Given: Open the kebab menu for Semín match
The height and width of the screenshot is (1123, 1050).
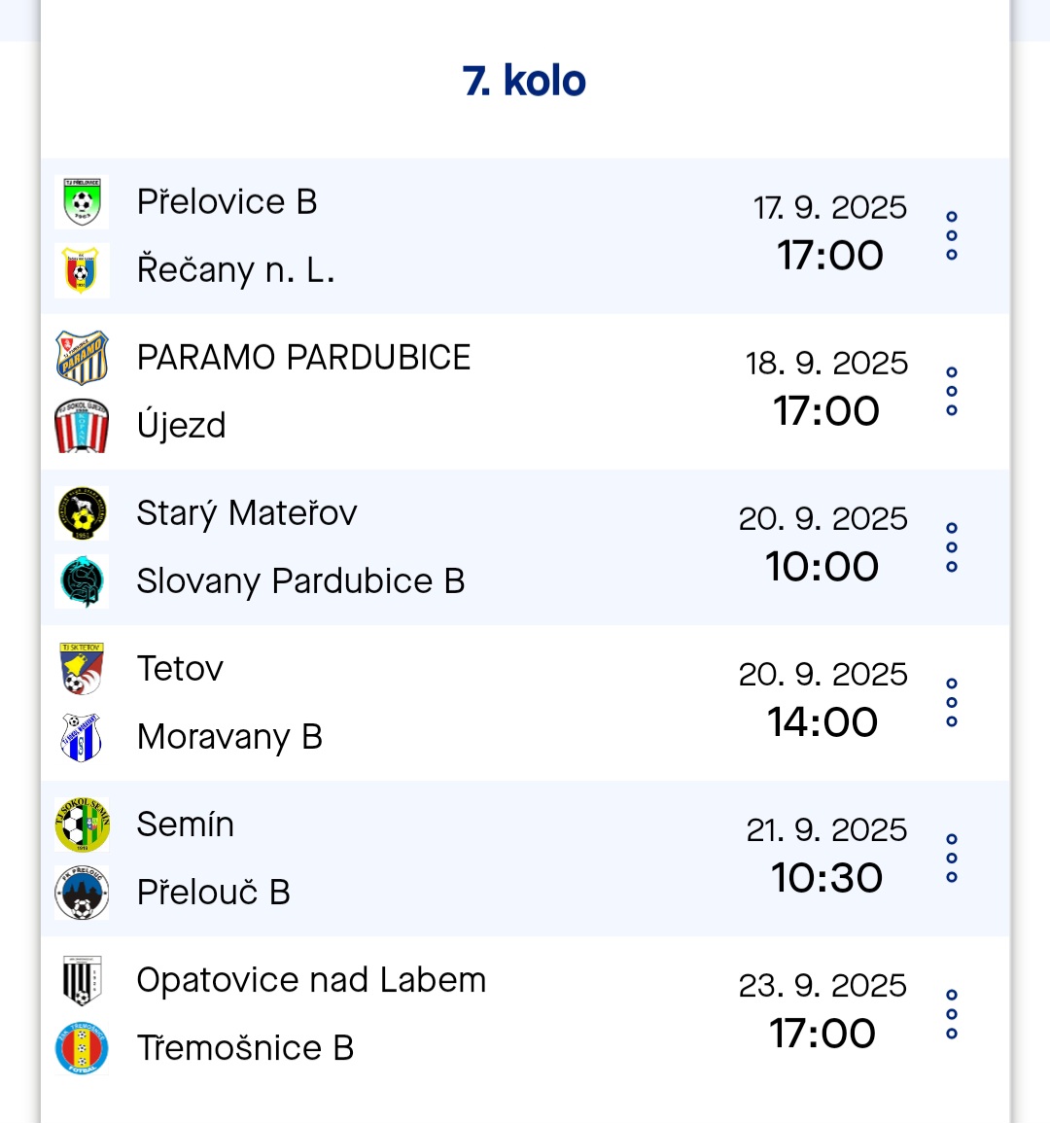Looking at the screenshot, I should (x=952, y=856).
